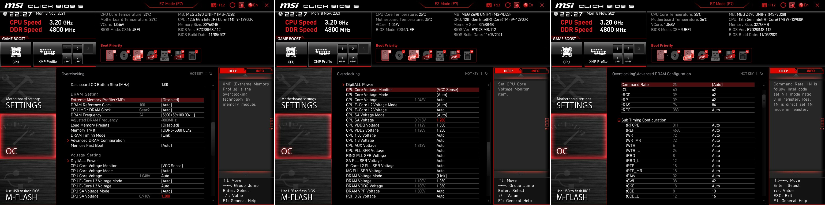Click GAME BOOST label in middle BIOS screen
The height and width of the screenshot is (205, 825).
click(x=289, y=39)
